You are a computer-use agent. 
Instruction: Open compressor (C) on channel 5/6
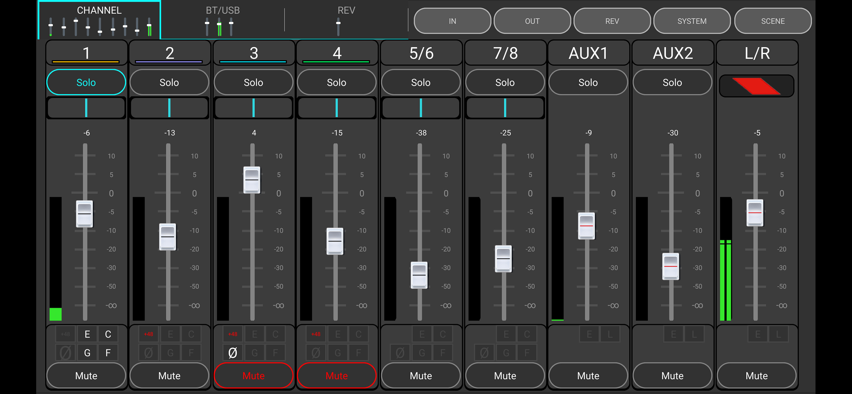pos(443,334)
